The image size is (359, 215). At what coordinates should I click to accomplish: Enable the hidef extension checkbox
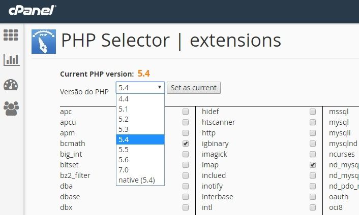click(x=313, y=112)
